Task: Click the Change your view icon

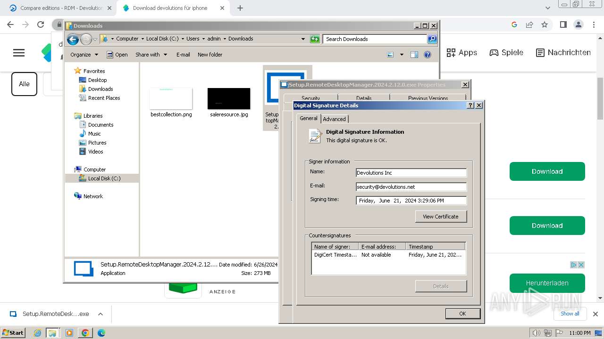Action: coord(390,55)
